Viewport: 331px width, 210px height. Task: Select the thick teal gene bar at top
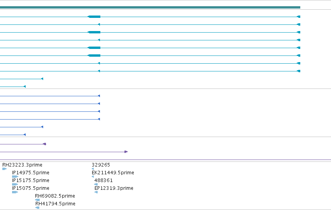click(x=150, y=7)
